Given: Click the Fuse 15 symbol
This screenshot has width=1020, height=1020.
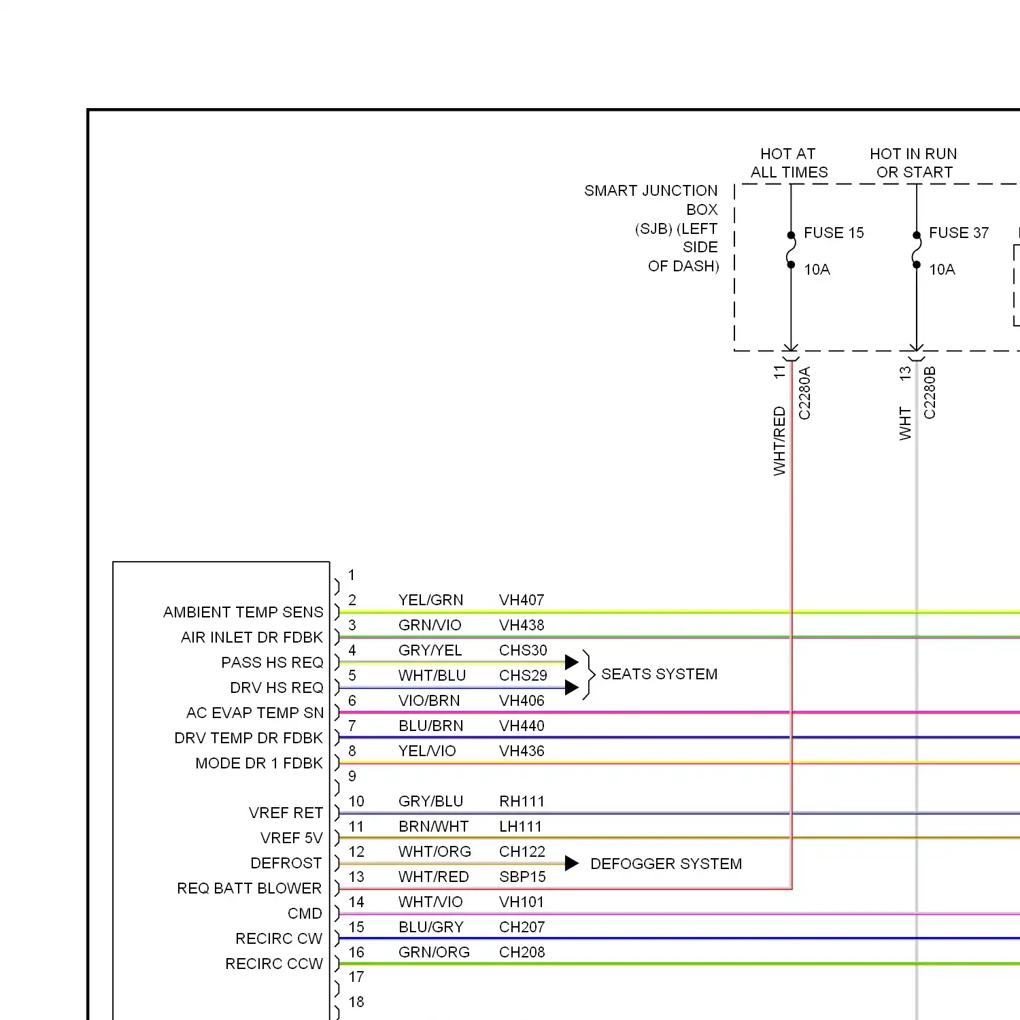Looking at the screenshot, I should [791, 250].
